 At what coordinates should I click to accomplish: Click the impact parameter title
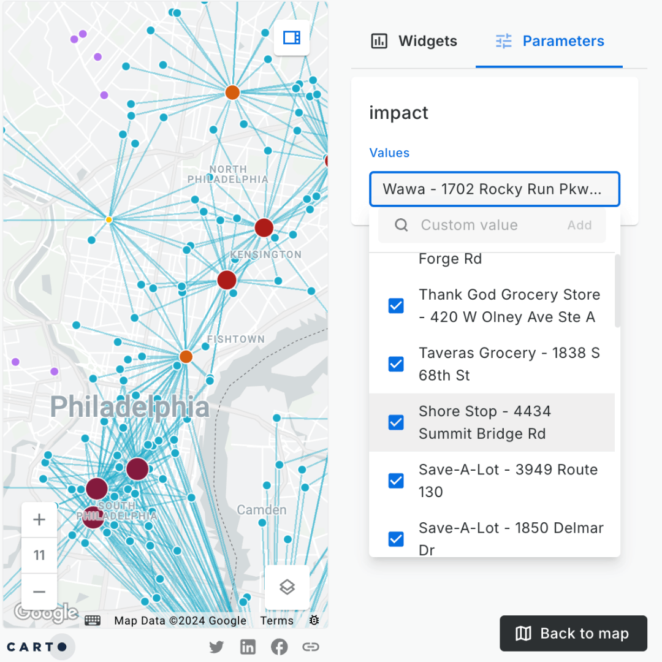(398, 113)
